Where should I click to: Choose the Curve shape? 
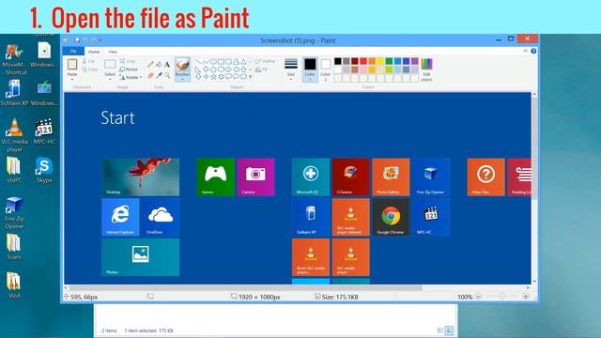pos(206,62)
